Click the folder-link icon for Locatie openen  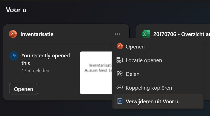pyautogui.click(x=120, y=60)
